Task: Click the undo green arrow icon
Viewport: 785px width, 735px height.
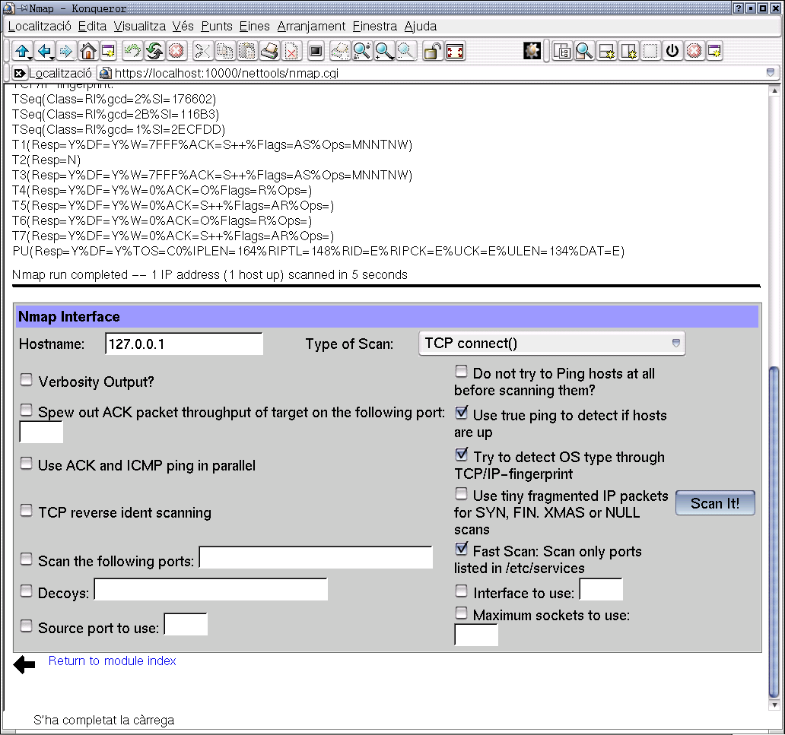Action: pyautogui.click(x=132, y=51)
